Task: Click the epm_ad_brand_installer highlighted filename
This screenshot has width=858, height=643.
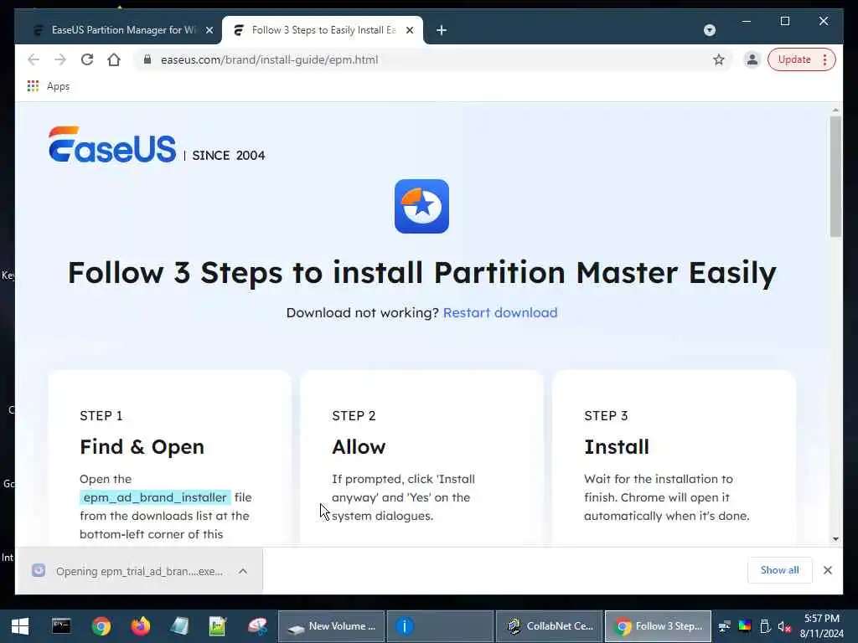Action: (x=155, y=497)
